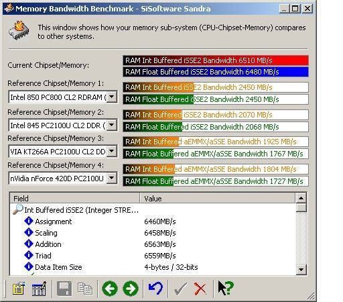Open Reference Chipset/Memory 3 dropdown arrow
343x302 pixels.
(x=112, y=152)
